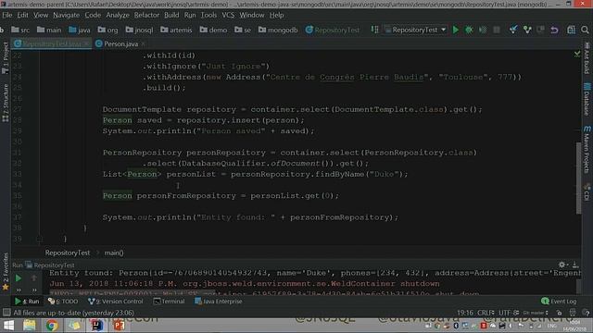Click the editor vertical scrollbar thumb

click(x=578, y=179)
